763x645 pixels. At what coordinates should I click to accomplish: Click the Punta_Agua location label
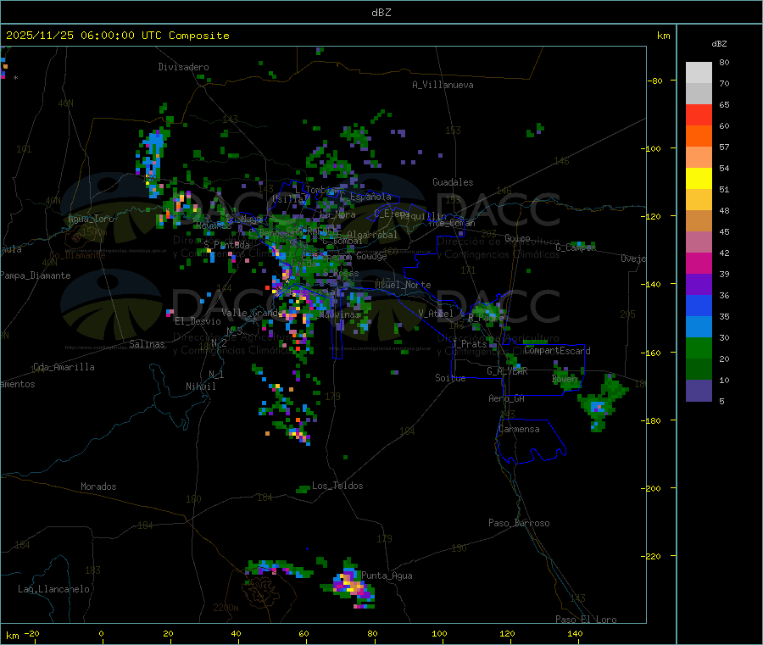click(387, 575)
